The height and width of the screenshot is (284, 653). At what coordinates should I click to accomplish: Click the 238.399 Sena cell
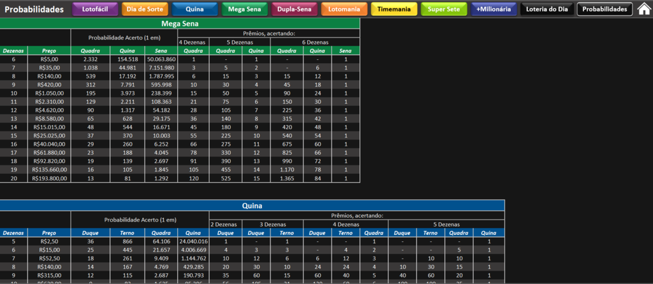161,93
